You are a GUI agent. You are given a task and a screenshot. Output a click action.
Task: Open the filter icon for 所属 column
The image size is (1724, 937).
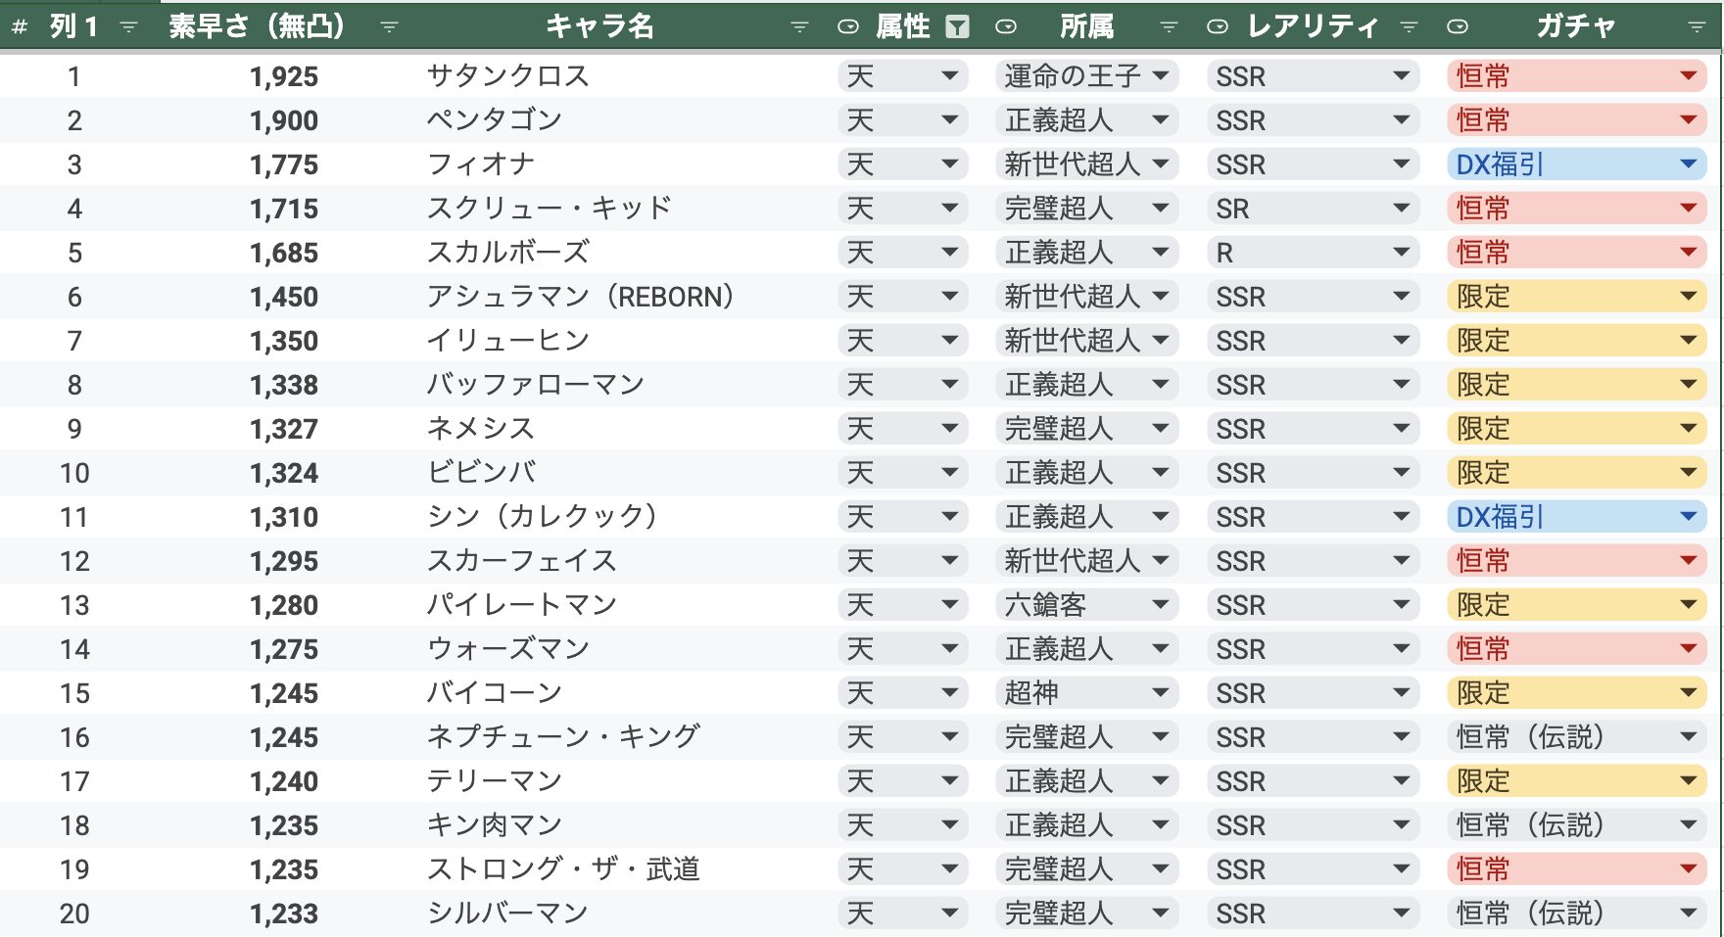pyautogui.click(x=1169, y=27)
